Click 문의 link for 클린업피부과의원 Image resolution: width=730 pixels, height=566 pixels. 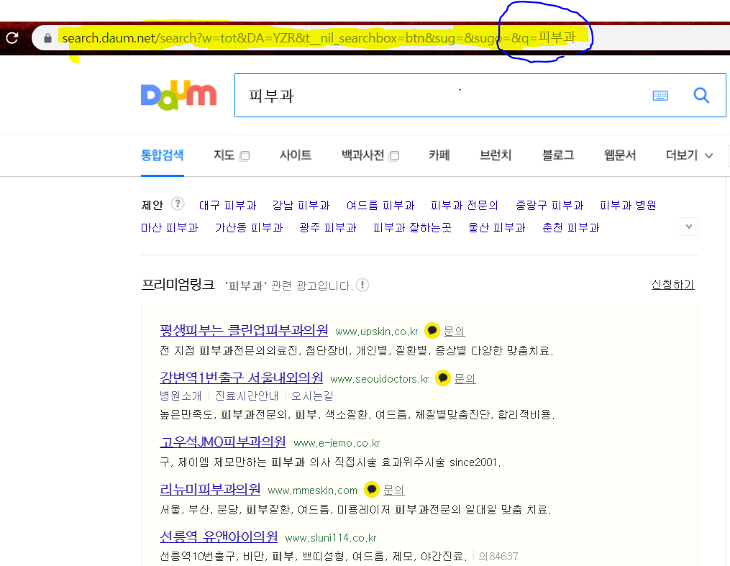click(x=454, y=331)
